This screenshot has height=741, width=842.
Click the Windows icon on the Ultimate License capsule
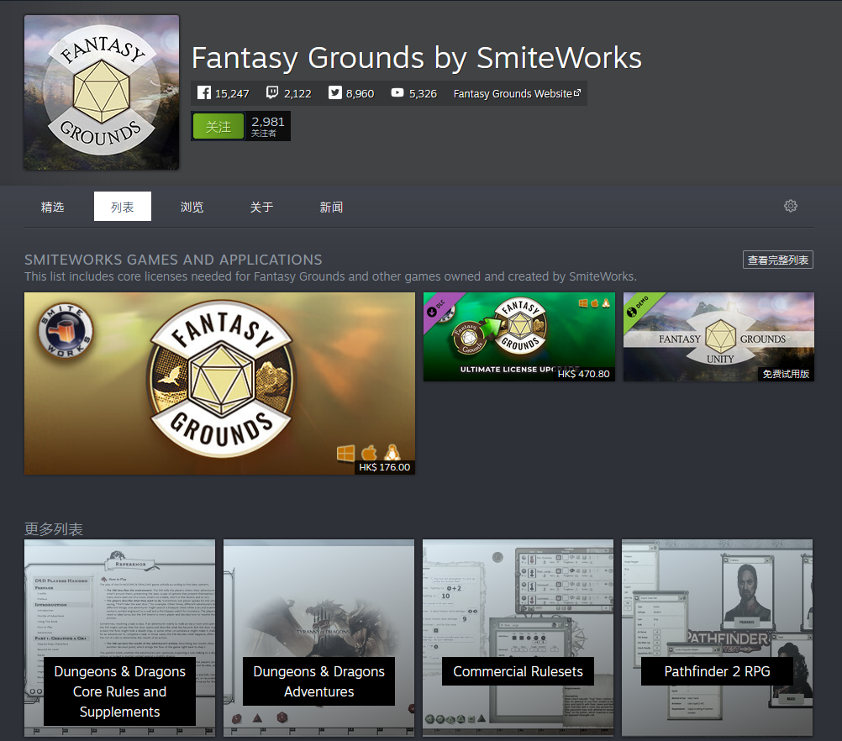tap(583, 303)
